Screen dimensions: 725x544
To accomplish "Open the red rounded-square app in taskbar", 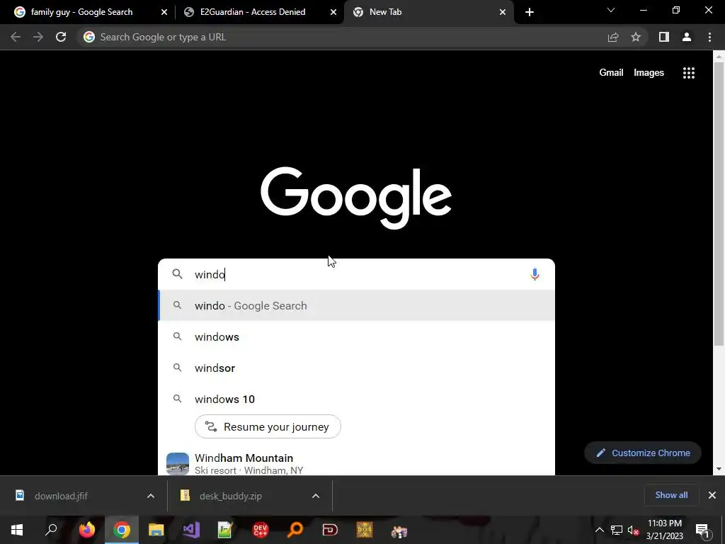I will (x=330, y=530).
